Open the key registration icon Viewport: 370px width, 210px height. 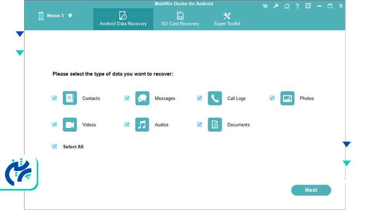[x=276, y=6]
